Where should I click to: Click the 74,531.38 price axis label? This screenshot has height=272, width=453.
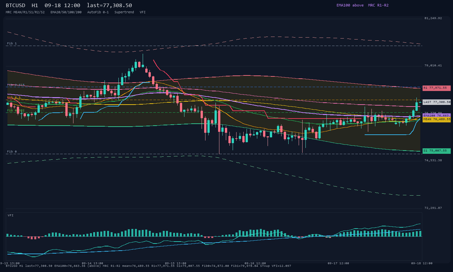coord(433,160)
